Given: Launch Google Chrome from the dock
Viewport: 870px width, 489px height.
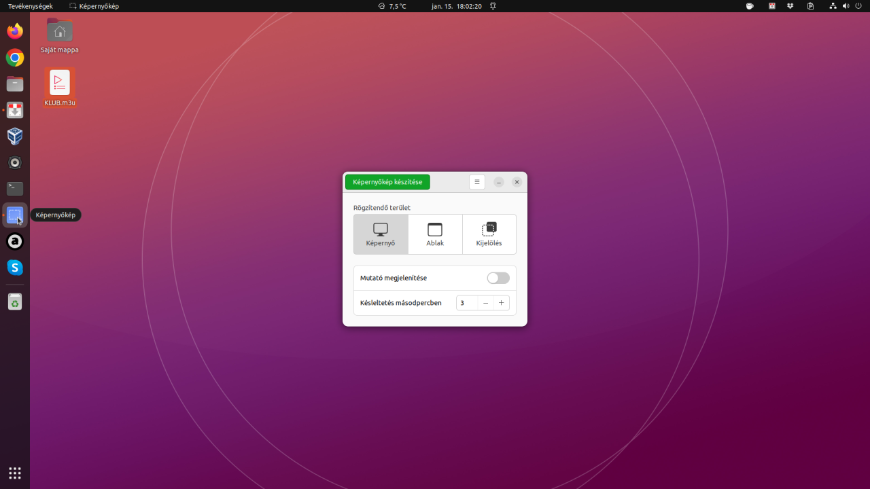Looking at the screenshot, I should click(15, 58).
